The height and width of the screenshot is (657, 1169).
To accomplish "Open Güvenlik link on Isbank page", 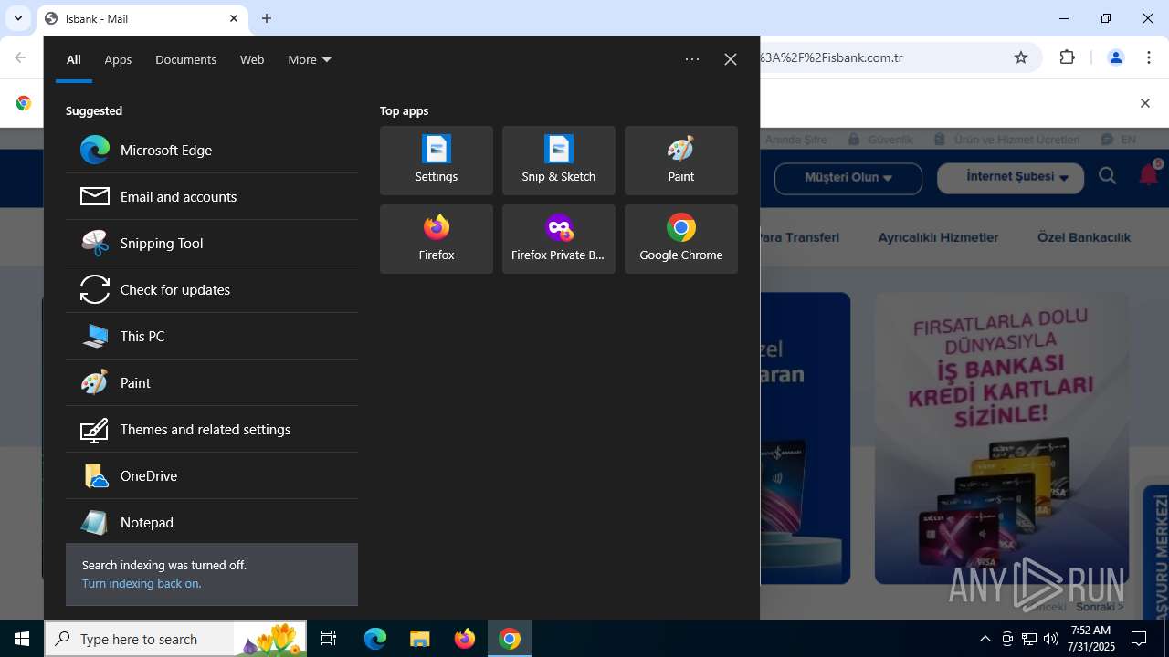I will coord(880,140).
